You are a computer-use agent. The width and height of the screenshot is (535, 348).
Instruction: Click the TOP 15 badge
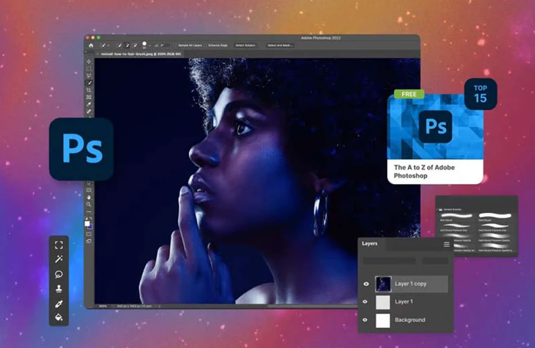click(480, 94)
